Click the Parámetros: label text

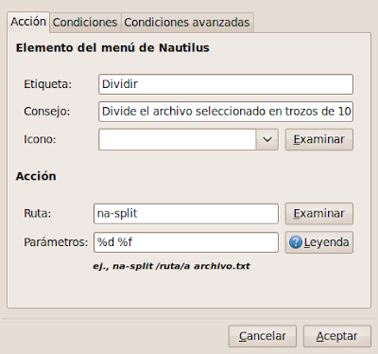[x=56, y=242]
